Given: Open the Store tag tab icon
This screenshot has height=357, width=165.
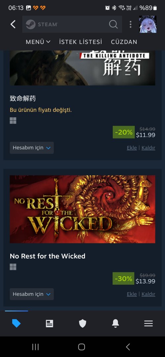Looking at the screenshot, I should click(x=17, y=323).
